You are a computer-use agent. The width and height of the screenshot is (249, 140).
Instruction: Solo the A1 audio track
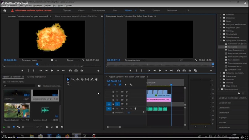coord(131,109)
